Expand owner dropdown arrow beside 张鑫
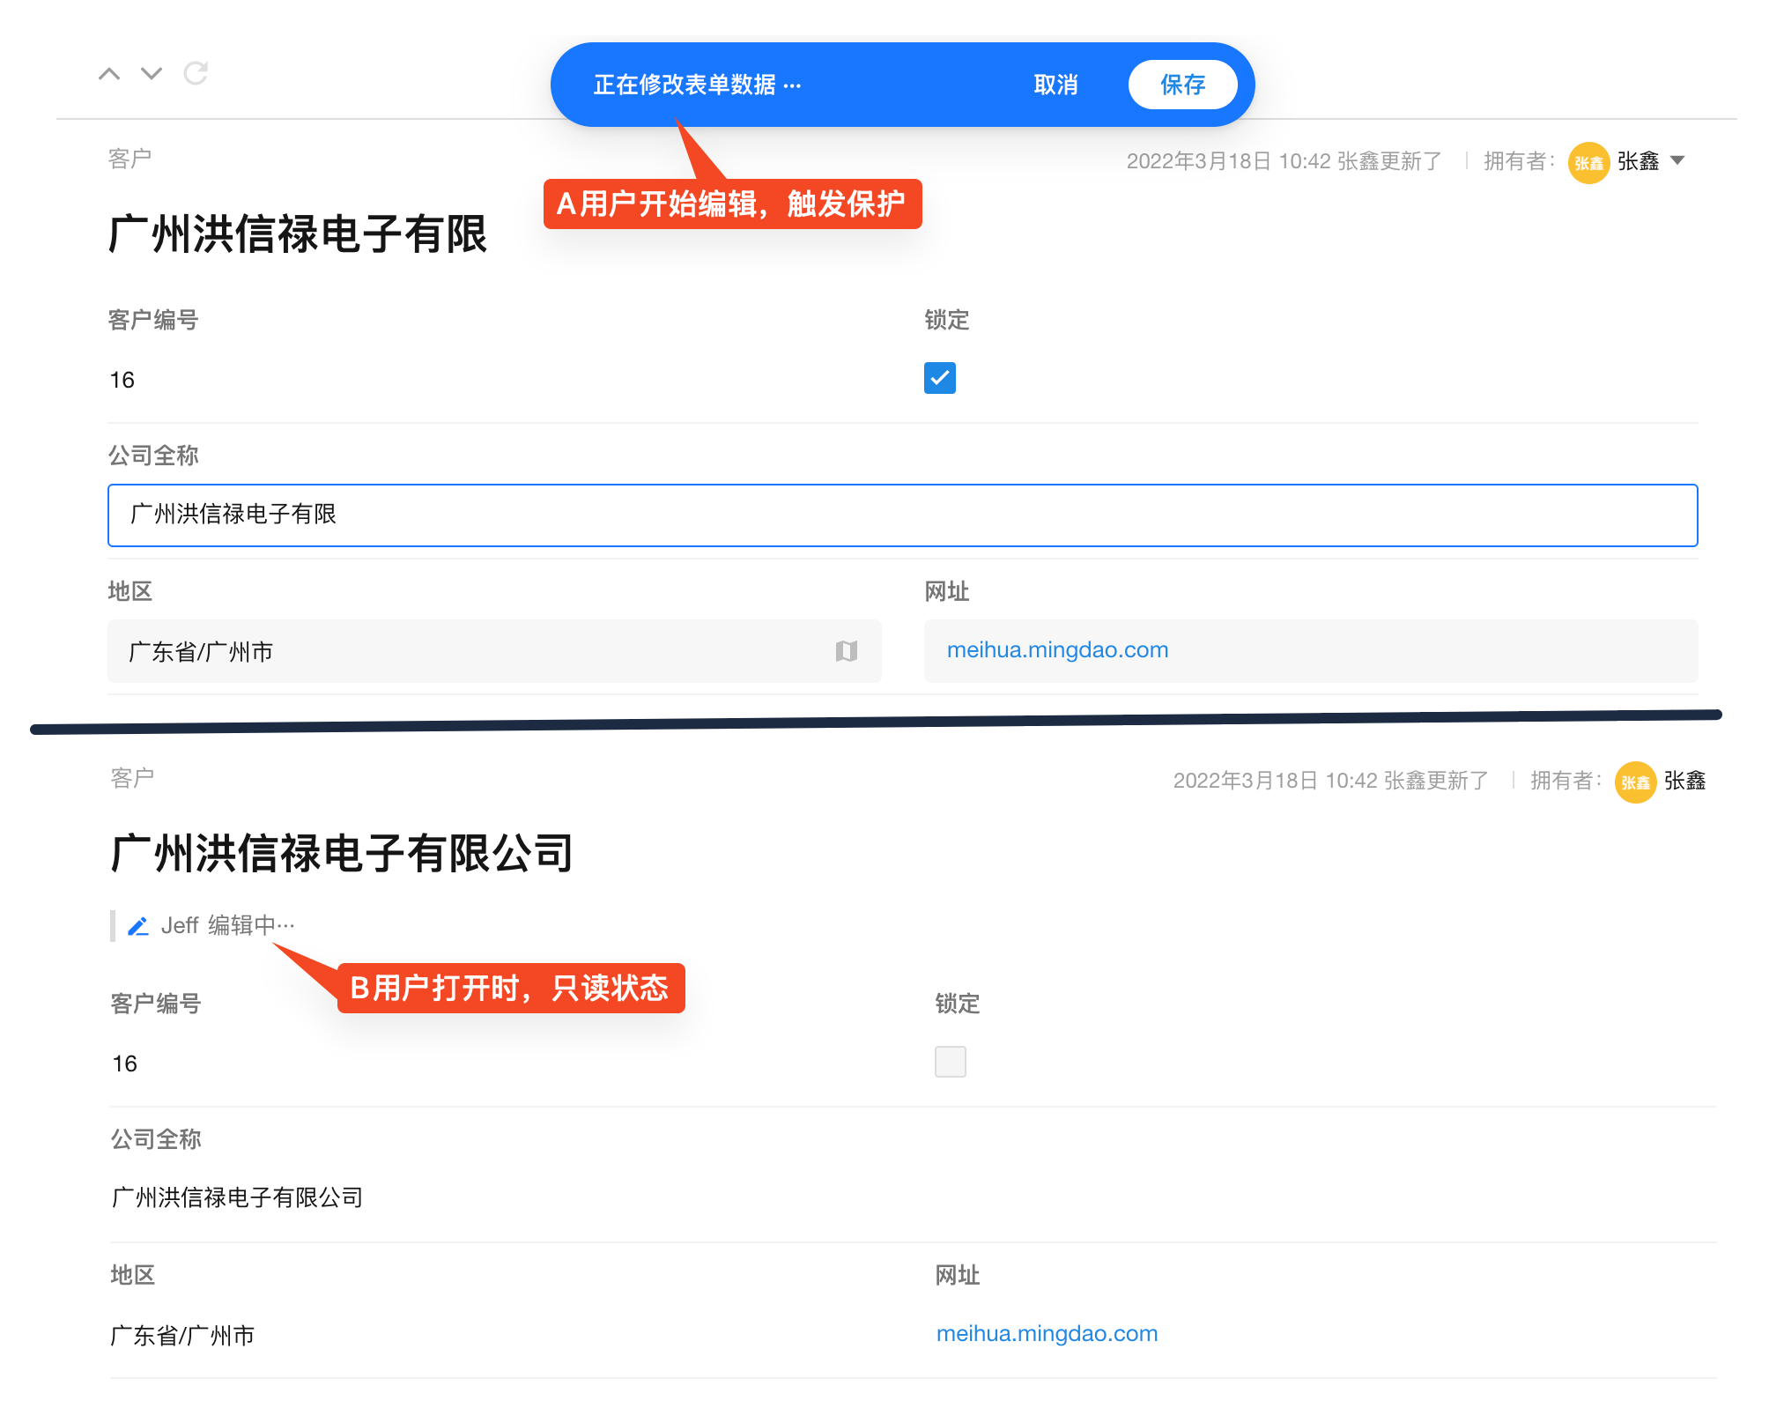Viewport: 1784px width, 1423px height. (1677, 160)
